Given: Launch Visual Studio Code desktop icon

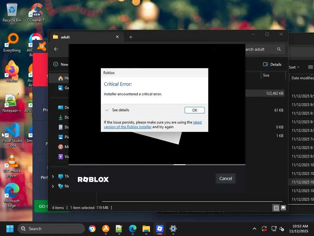Looking at the screenshot, I should click(12, 135).
